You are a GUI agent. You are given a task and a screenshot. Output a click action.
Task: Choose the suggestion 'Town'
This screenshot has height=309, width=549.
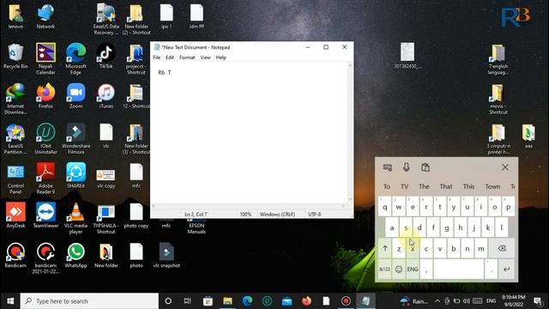click(492, 186)
